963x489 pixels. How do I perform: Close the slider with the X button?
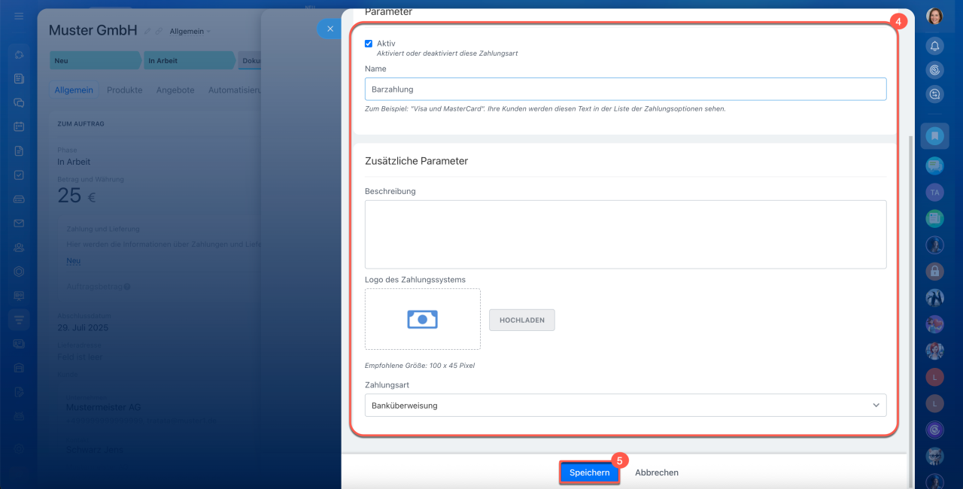330,29
